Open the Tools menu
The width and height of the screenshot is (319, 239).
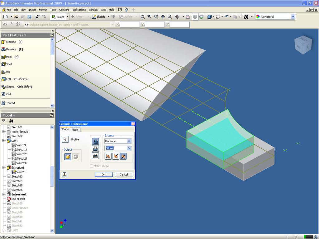click(53, 10)
